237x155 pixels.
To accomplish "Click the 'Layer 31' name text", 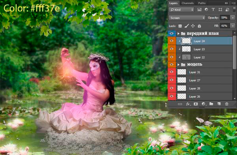I will coord(194,72).
